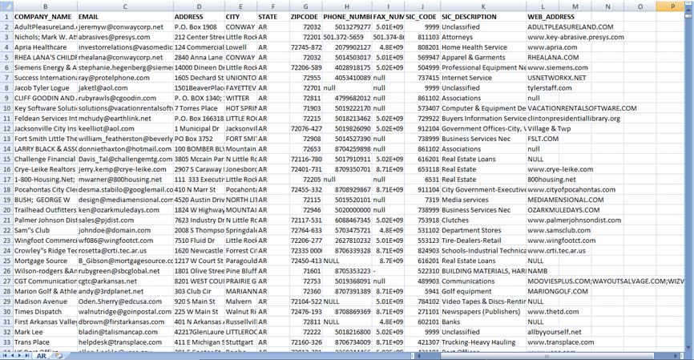
Task: Select the Department Stores description cell
Action: coord(483,231)
